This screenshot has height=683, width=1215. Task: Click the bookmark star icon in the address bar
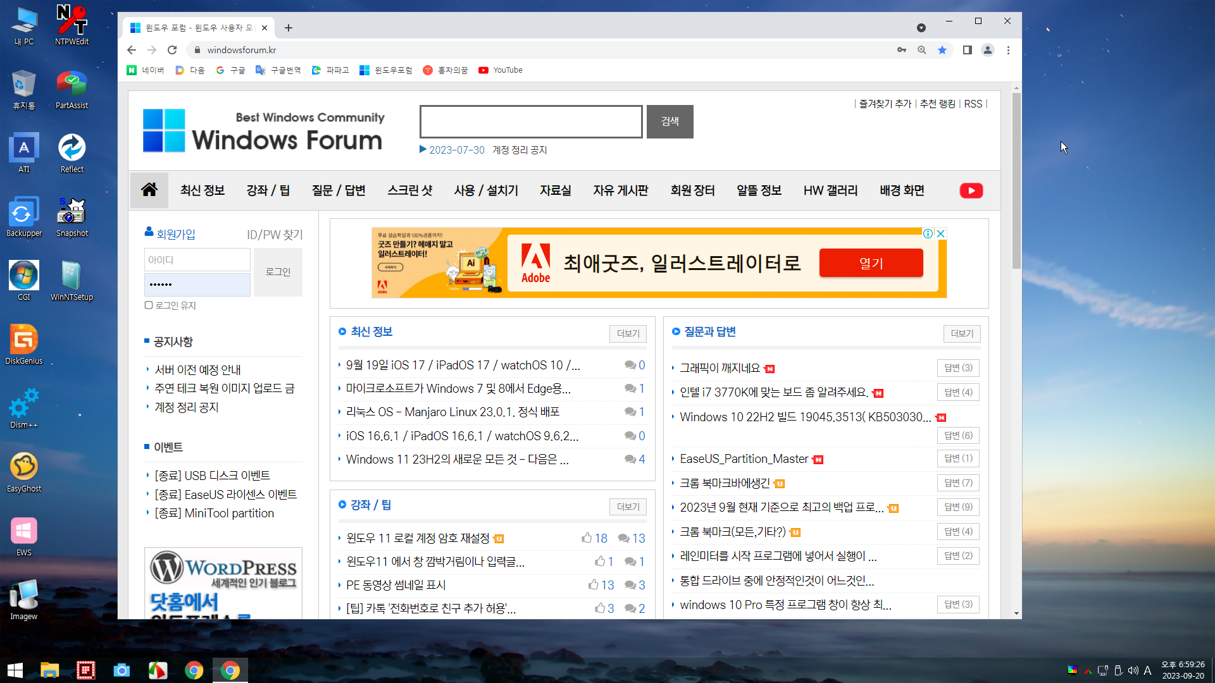point(942,50)
